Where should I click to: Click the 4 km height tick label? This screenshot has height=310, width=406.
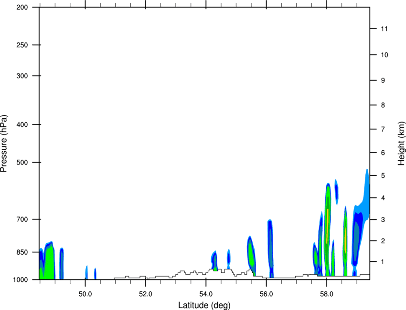[x=383, y=198]
